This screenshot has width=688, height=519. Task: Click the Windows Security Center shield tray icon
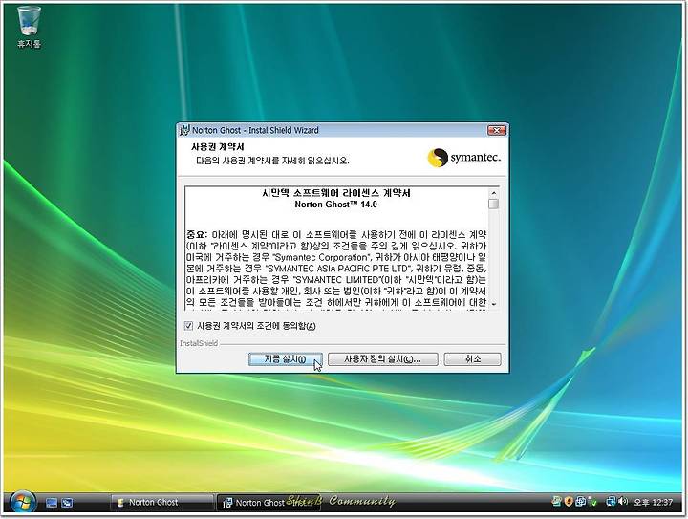coord(569,501)
